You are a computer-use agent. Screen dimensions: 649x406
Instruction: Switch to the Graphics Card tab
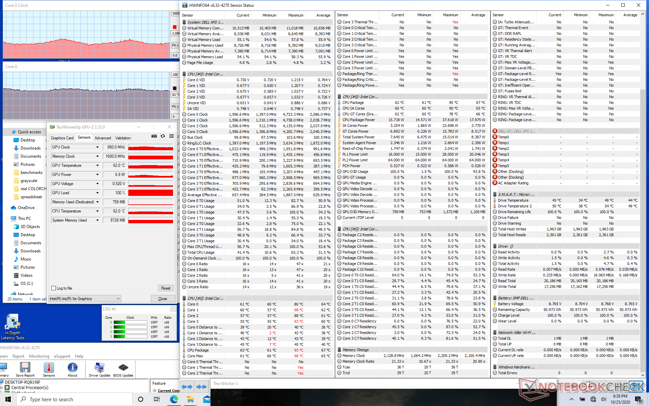coord(62,138)
